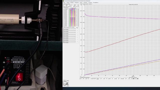This screenshot has height=90, width=160.
Task: Open the Результаты tab
Action: point(77,2)
